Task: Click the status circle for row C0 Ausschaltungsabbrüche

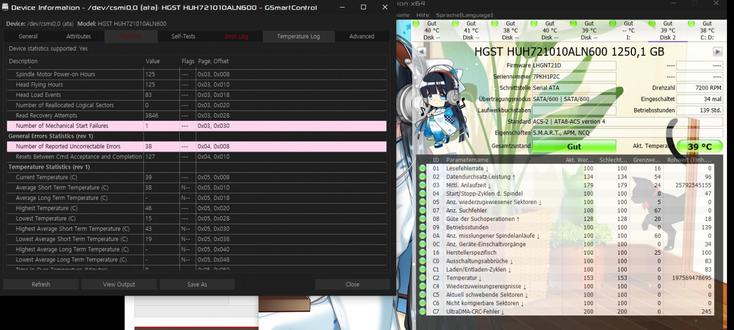Action: [x=422, y=261]
